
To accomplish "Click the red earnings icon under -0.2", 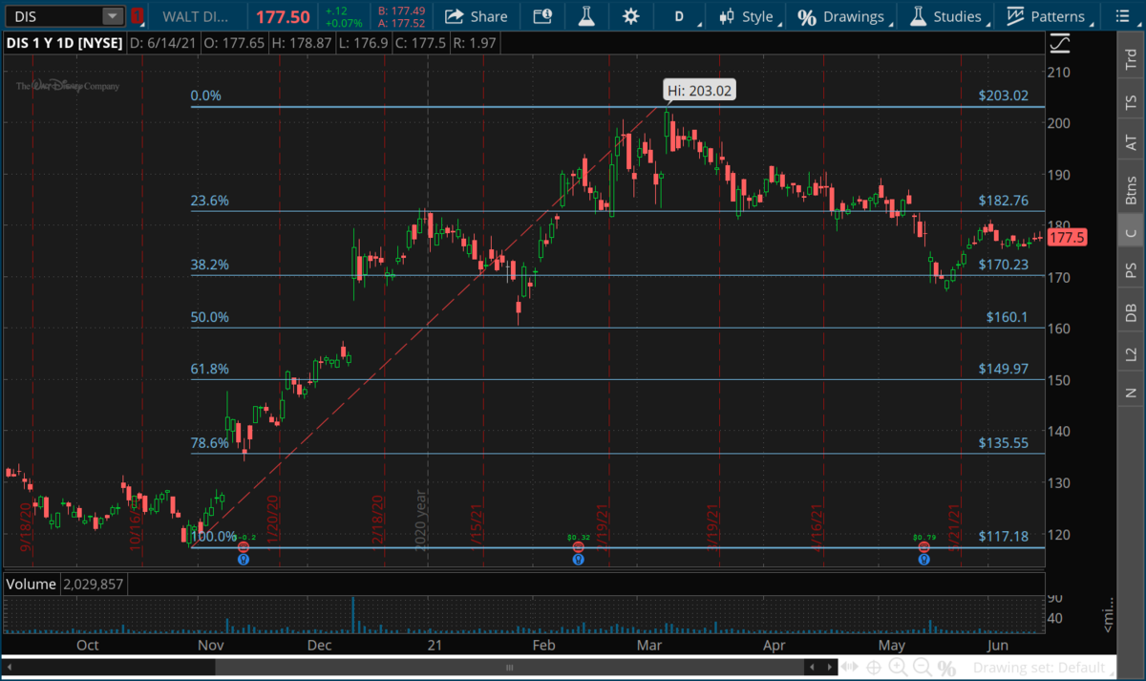I will [x=243, y=546].
